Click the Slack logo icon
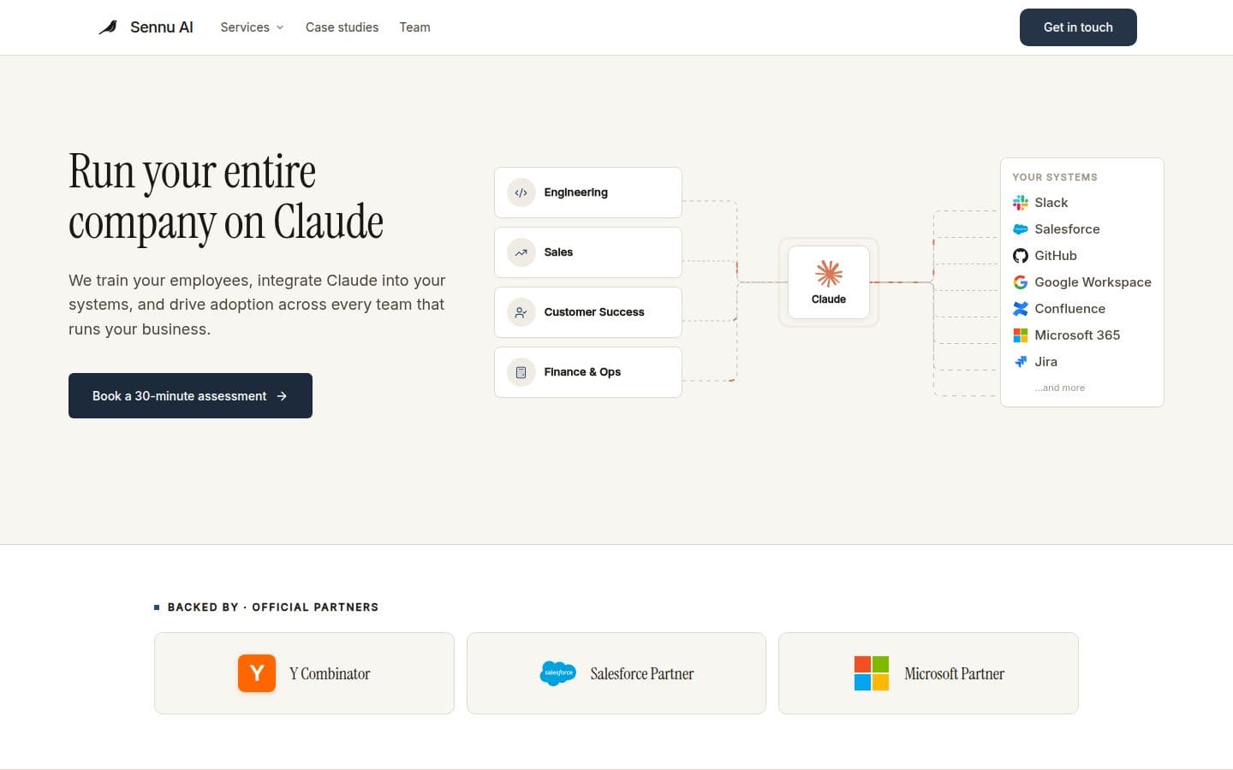This screenshot has width=1233, height=770. click(1021, 203)
